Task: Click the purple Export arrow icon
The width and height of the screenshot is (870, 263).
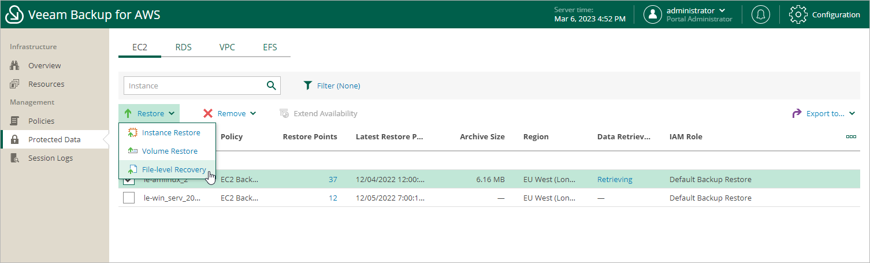Action: (797, 113)
